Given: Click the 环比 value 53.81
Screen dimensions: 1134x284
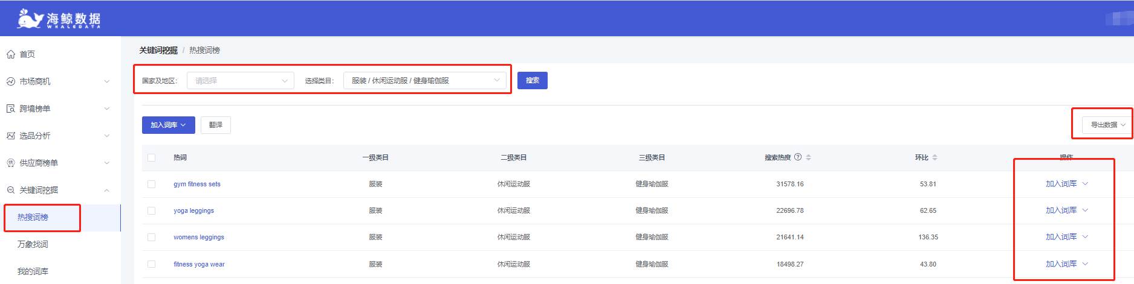Looking at the screenshot, I should [x=928, y=184].
